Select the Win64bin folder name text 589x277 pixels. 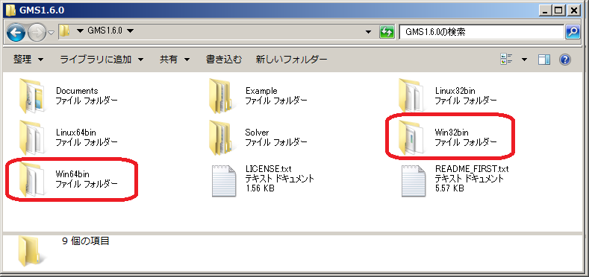click(72, 174)
